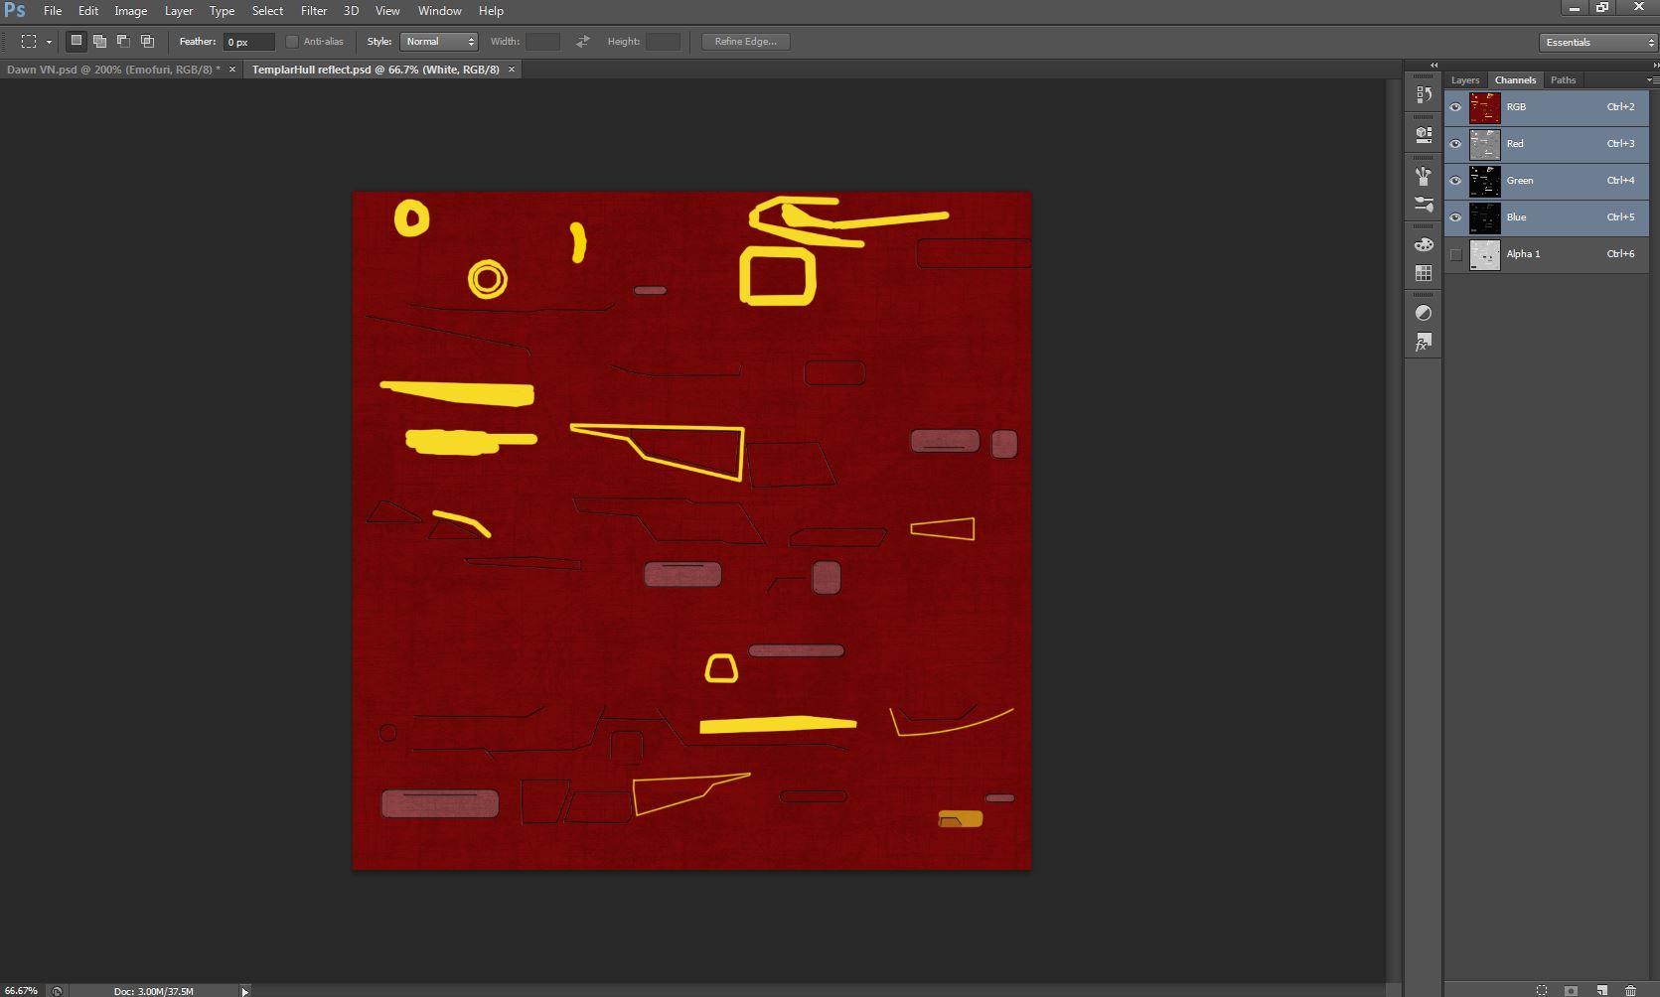This screenshot has width=1660, height=997.
Task: Open the 3D menu
Action: point(351,11)
